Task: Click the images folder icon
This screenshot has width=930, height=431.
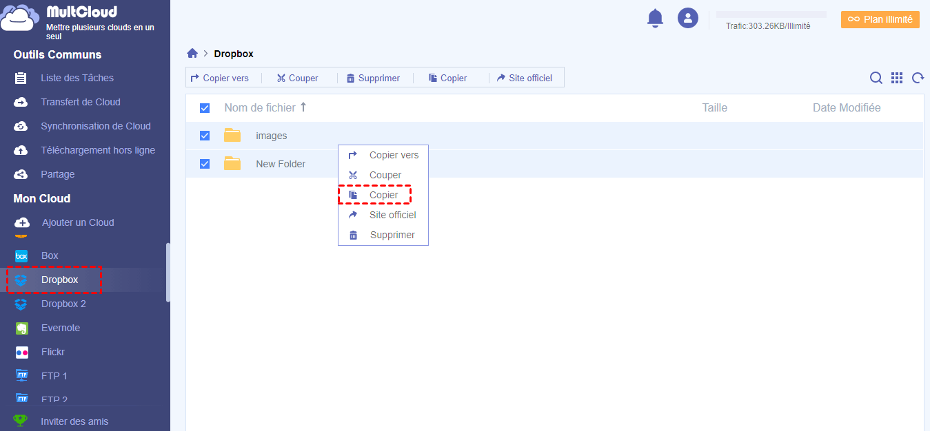Action: 232,136
